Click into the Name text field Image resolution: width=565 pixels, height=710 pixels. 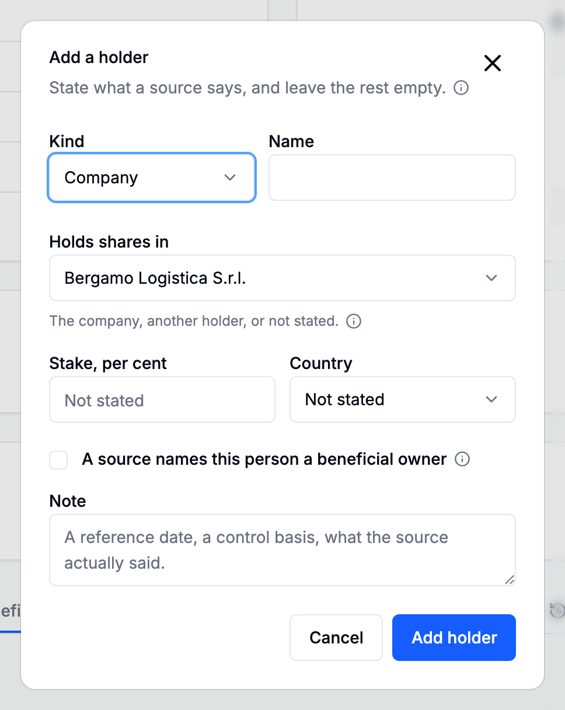(392, 178)
